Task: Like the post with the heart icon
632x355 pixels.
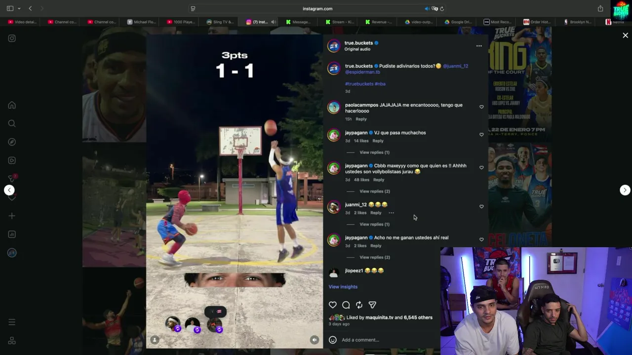Action: 333,305
